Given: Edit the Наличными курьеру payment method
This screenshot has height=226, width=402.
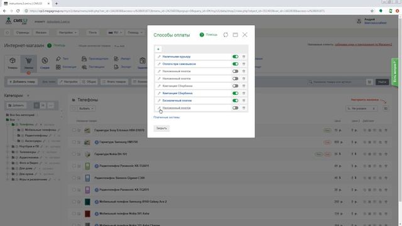Looking at the screenshot, I should [159, 56].
